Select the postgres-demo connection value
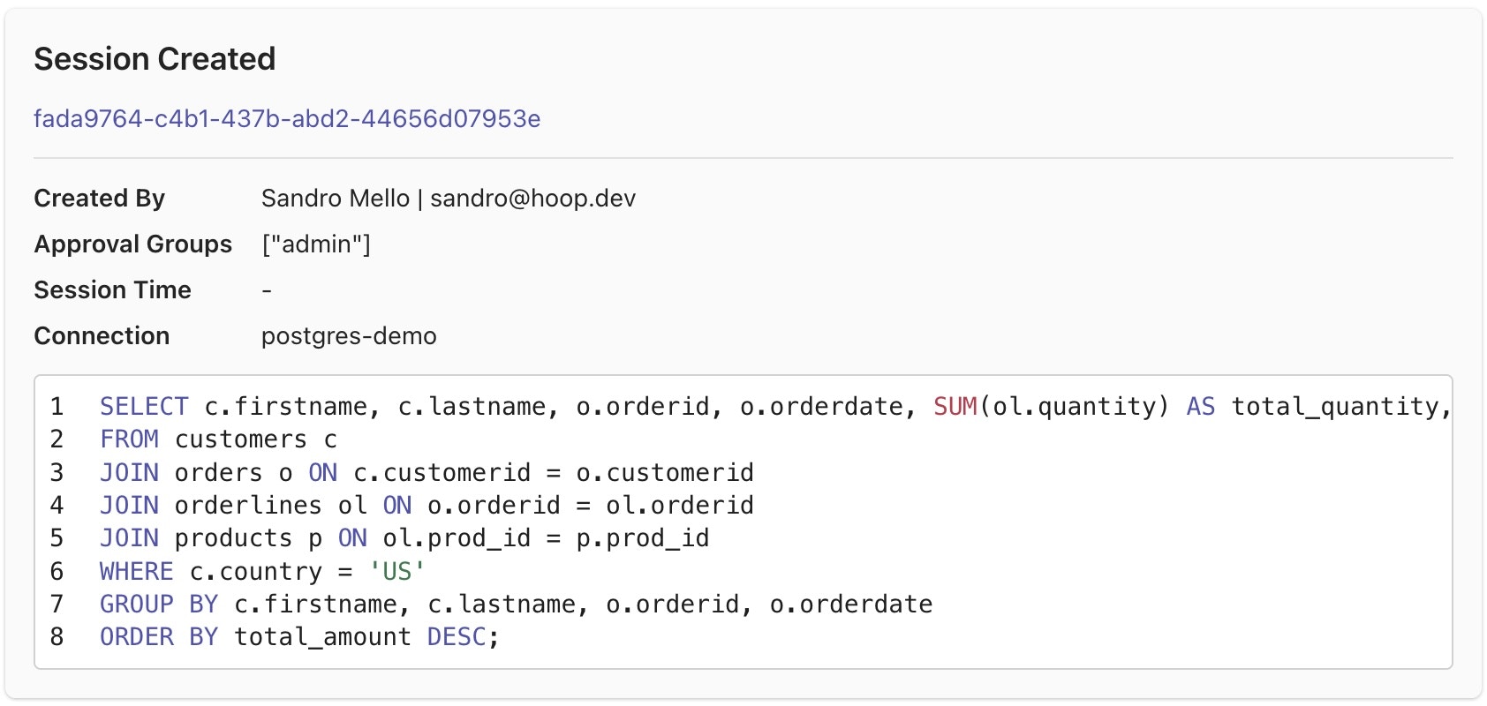The width and height of the screenshot is (1487, 706). [x=349, y=336]
